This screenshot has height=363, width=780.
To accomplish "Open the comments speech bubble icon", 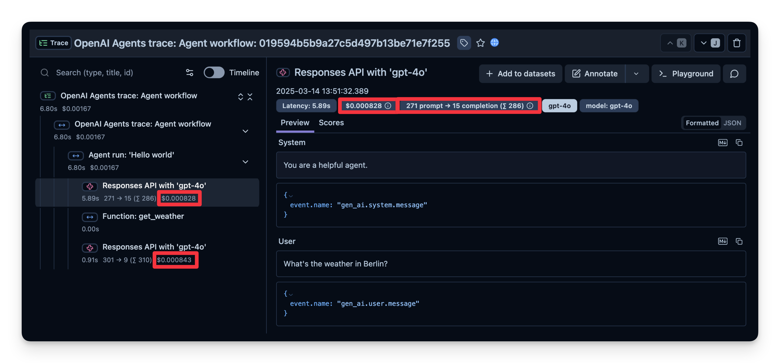I will [734, 73].
